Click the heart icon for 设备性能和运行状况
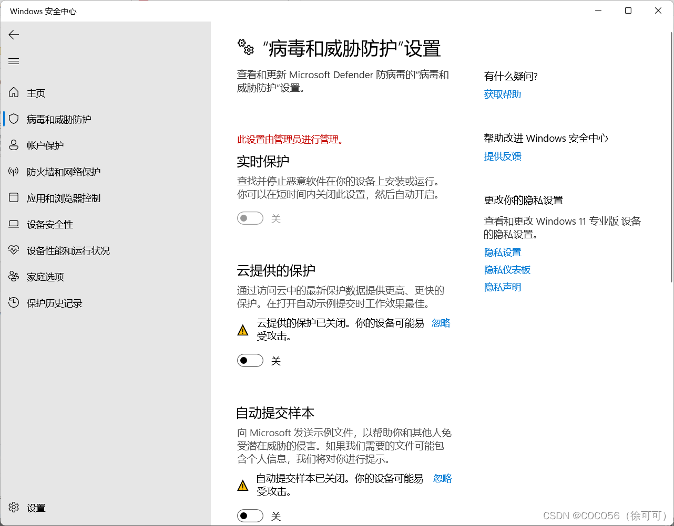Viewport: 674px width, 526px height. (x=14, y=250)
